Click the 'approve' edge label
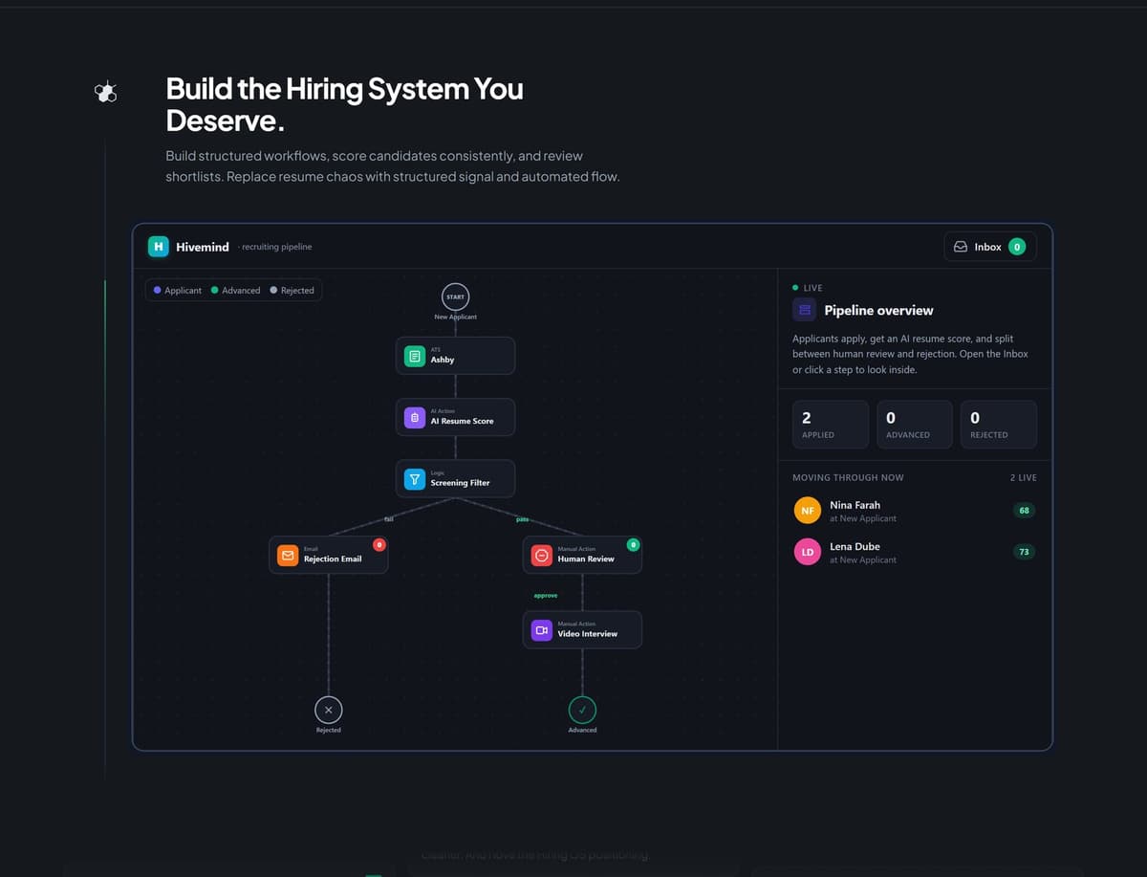Viewport: 1147px width, 877px height. (x=545, y=596)
